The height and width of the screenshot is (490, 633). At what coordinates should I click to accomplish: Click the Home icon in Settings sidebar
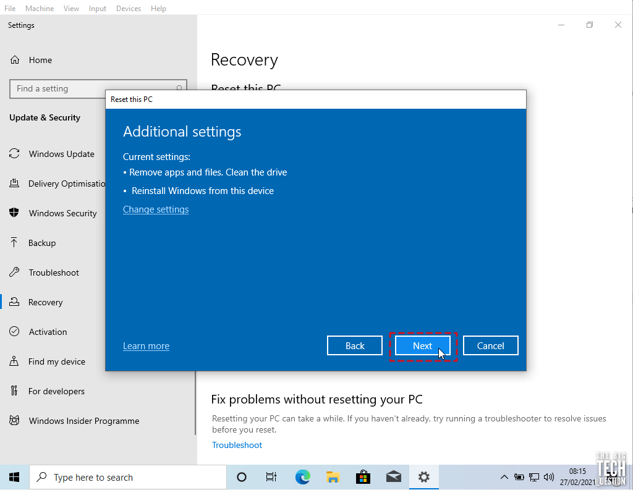pos(15,60)
